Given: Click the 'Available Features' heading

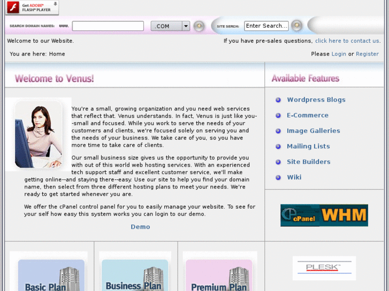Looking at the screenshot, I should pyautogui.click(x=306, y=78).
